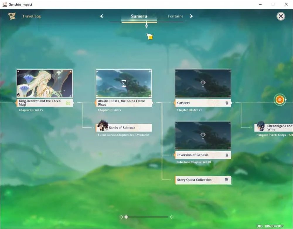Click the zoom-in diamond icon on timeline slider
Screen dimensions: 293x229
(171, 217)
